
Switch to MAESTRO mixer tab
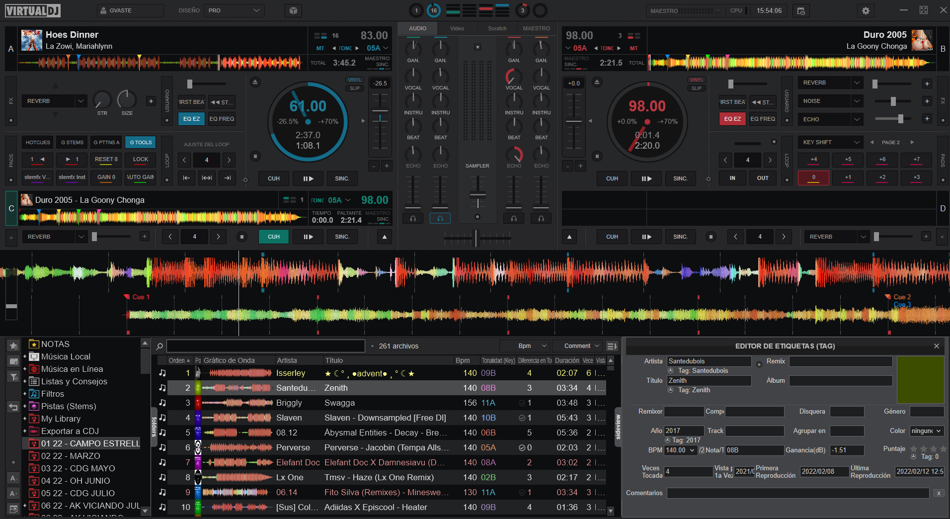(537, 28)
